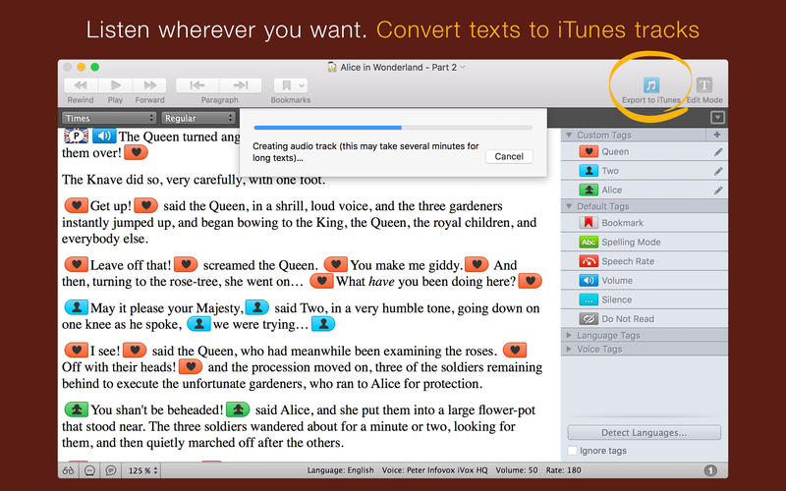Edit the Queen tag

coord(718,152)
